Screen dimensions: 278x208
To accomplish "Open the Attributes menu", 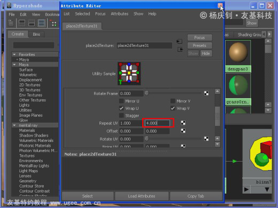I will (x=120, y=14).
